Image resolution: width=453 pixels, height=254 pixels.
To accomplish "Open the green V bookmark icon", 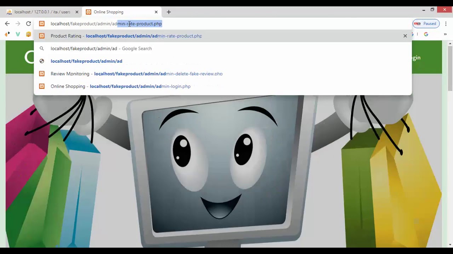I will (18, 34).
